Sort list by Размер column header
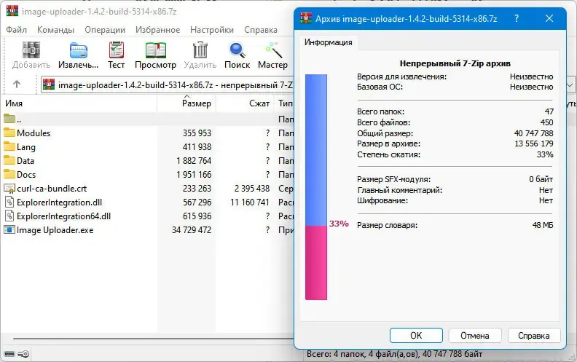The image size is (577, 362). [187, 103]
